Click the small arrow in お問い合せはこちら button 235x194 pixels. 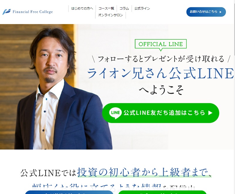221,12
